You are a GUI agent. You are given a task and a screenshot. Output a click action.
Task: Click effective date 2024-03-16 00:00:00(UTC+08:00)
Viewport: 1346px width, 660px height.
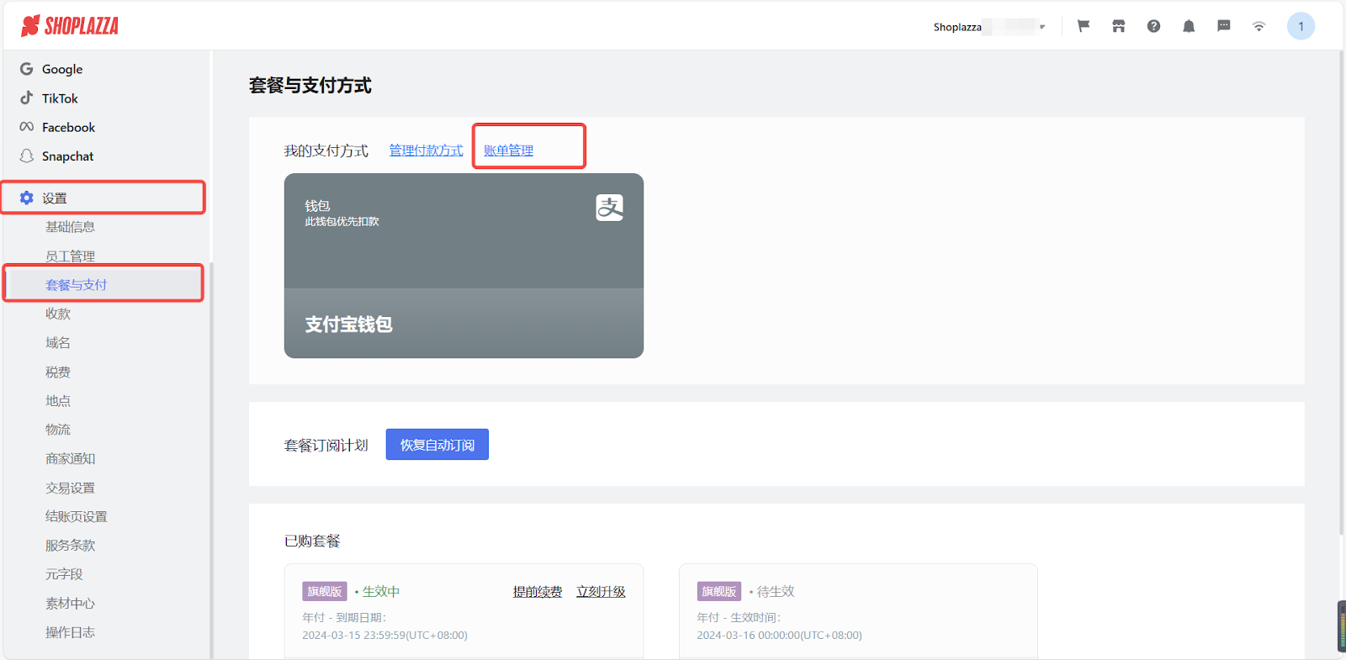[779, 636]
